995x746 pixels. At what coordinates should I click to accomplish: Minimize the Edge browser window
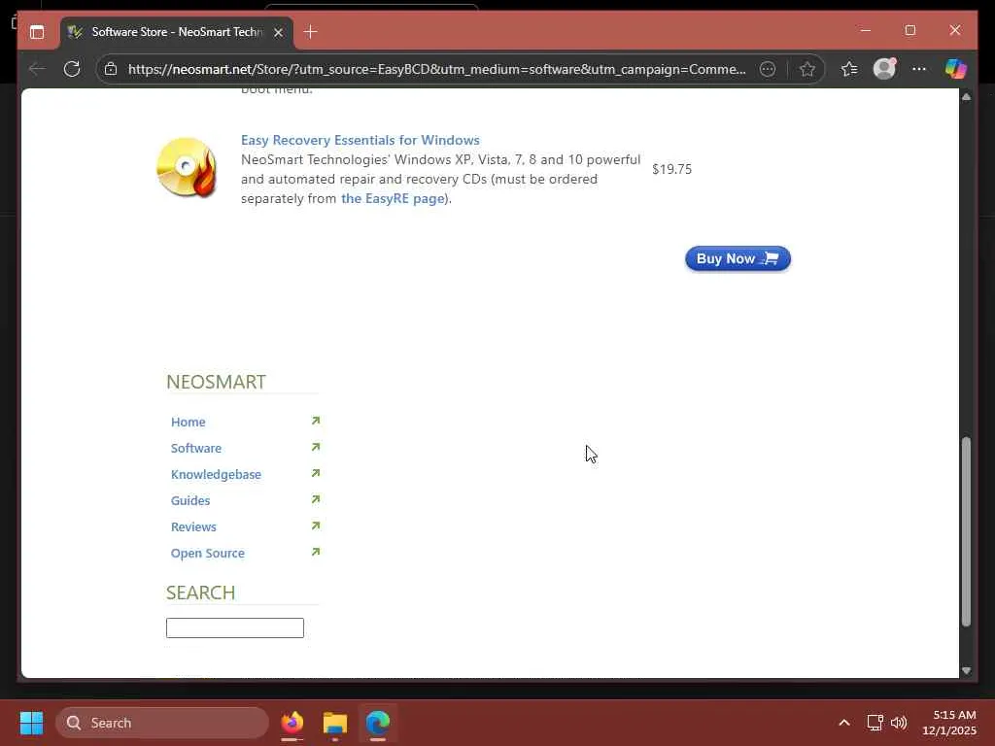(x=865, y=30)
